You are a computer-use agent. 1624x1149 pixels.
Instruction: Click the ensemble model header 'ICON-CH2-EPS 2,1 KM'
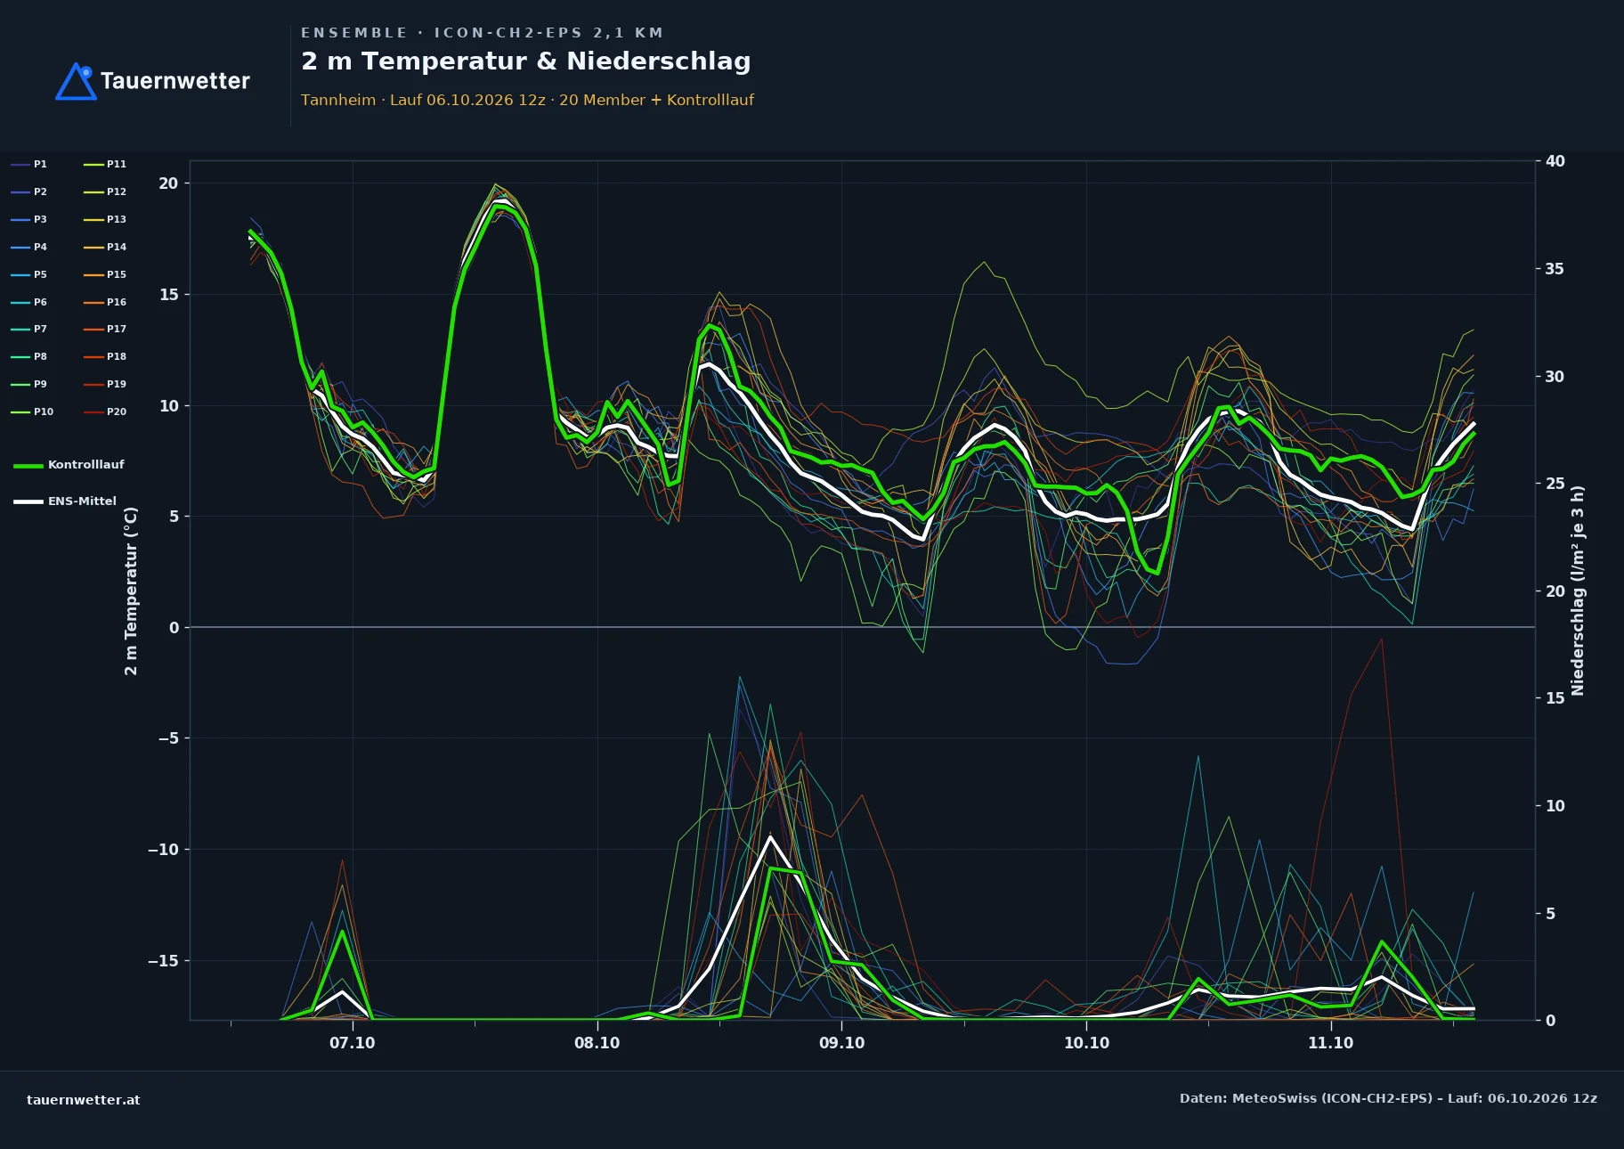548,33
